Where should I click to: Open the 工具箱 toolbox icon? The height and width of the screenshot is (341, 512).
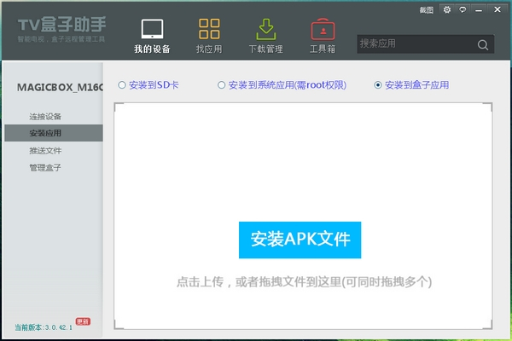coord(323,29)
